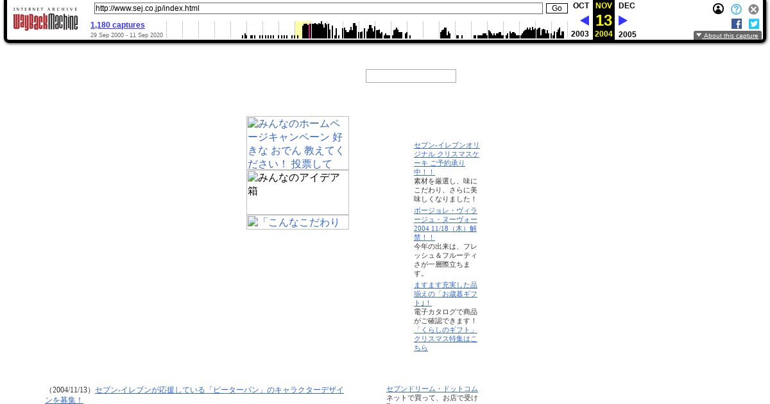Jump to OCT captures

pyautogui.click(x=581, y=6)
